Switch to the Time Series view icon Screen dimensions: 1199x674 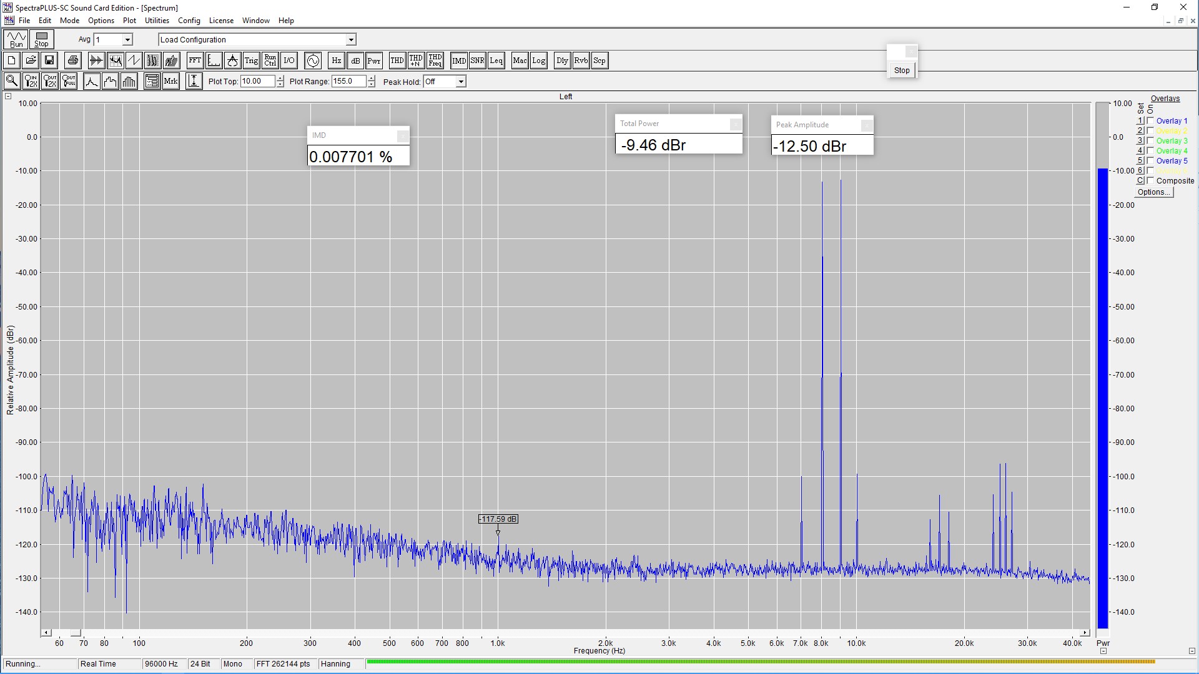96,61
